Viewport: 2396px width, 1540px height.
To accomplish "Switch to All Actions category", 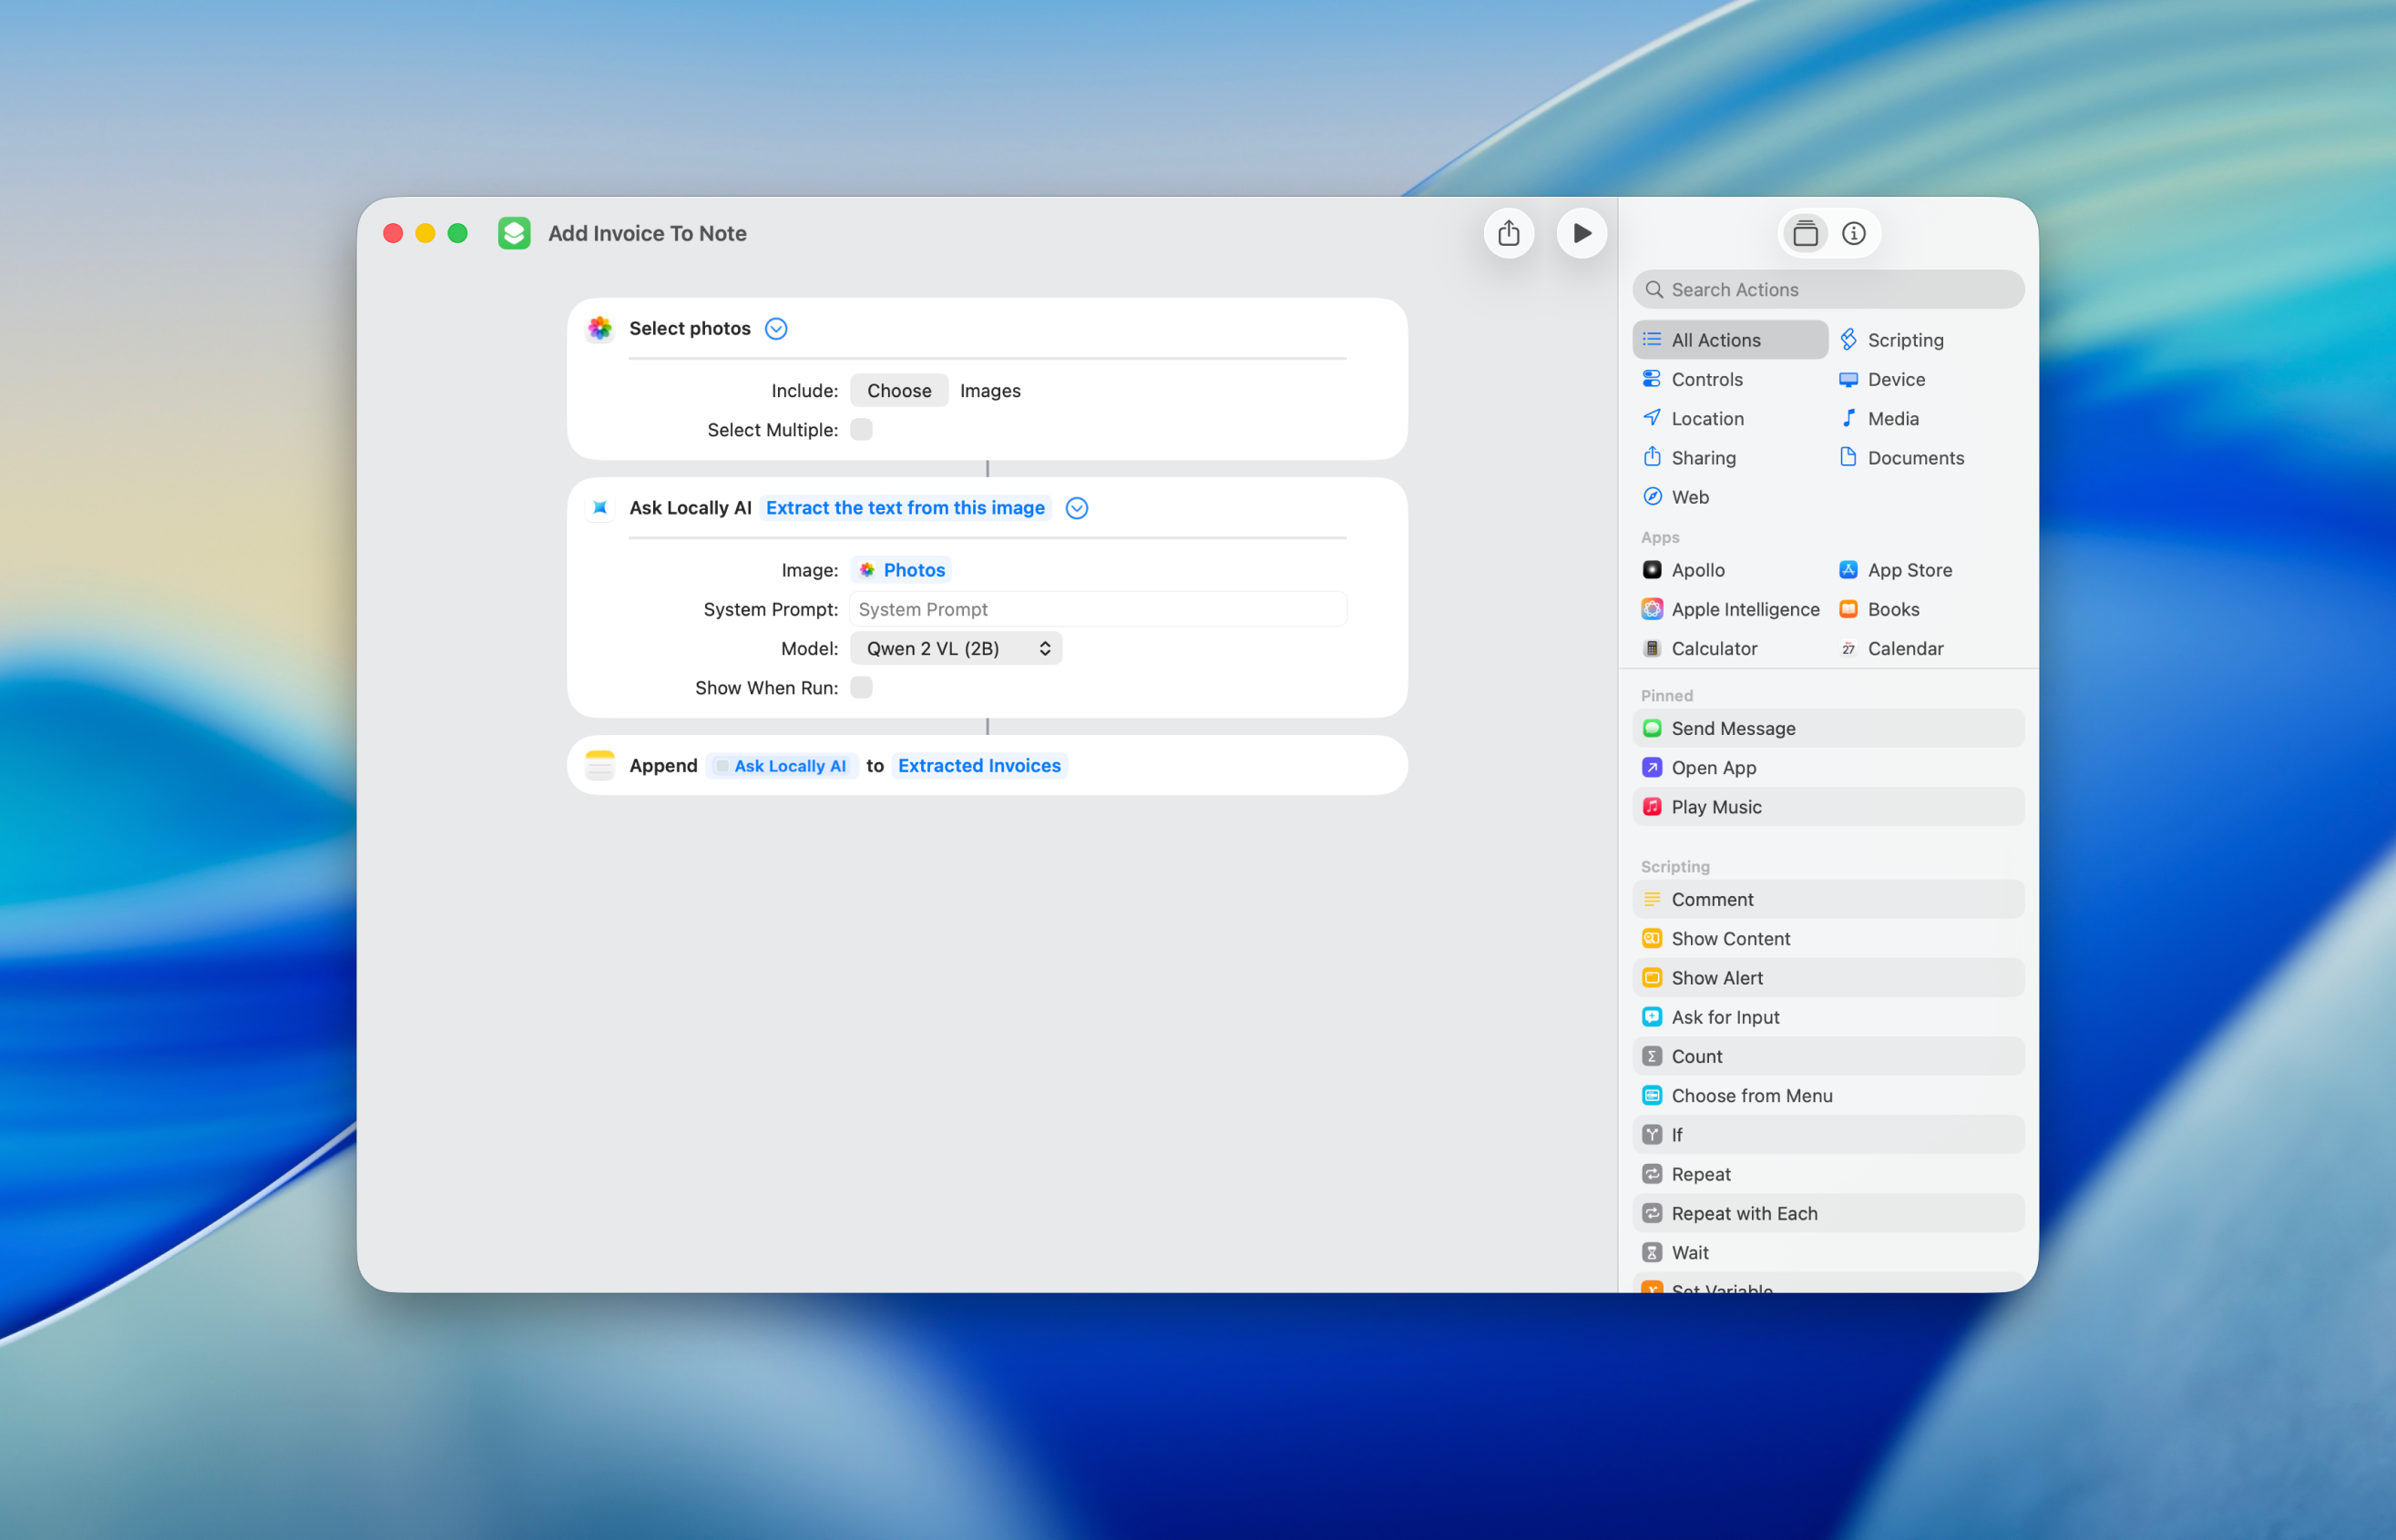I will pyautogui.click(x=1716, y=339).
